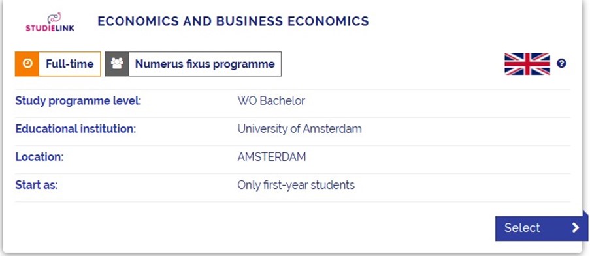
Task: Click the orange clock icon
Action: (x=27, y=64)
